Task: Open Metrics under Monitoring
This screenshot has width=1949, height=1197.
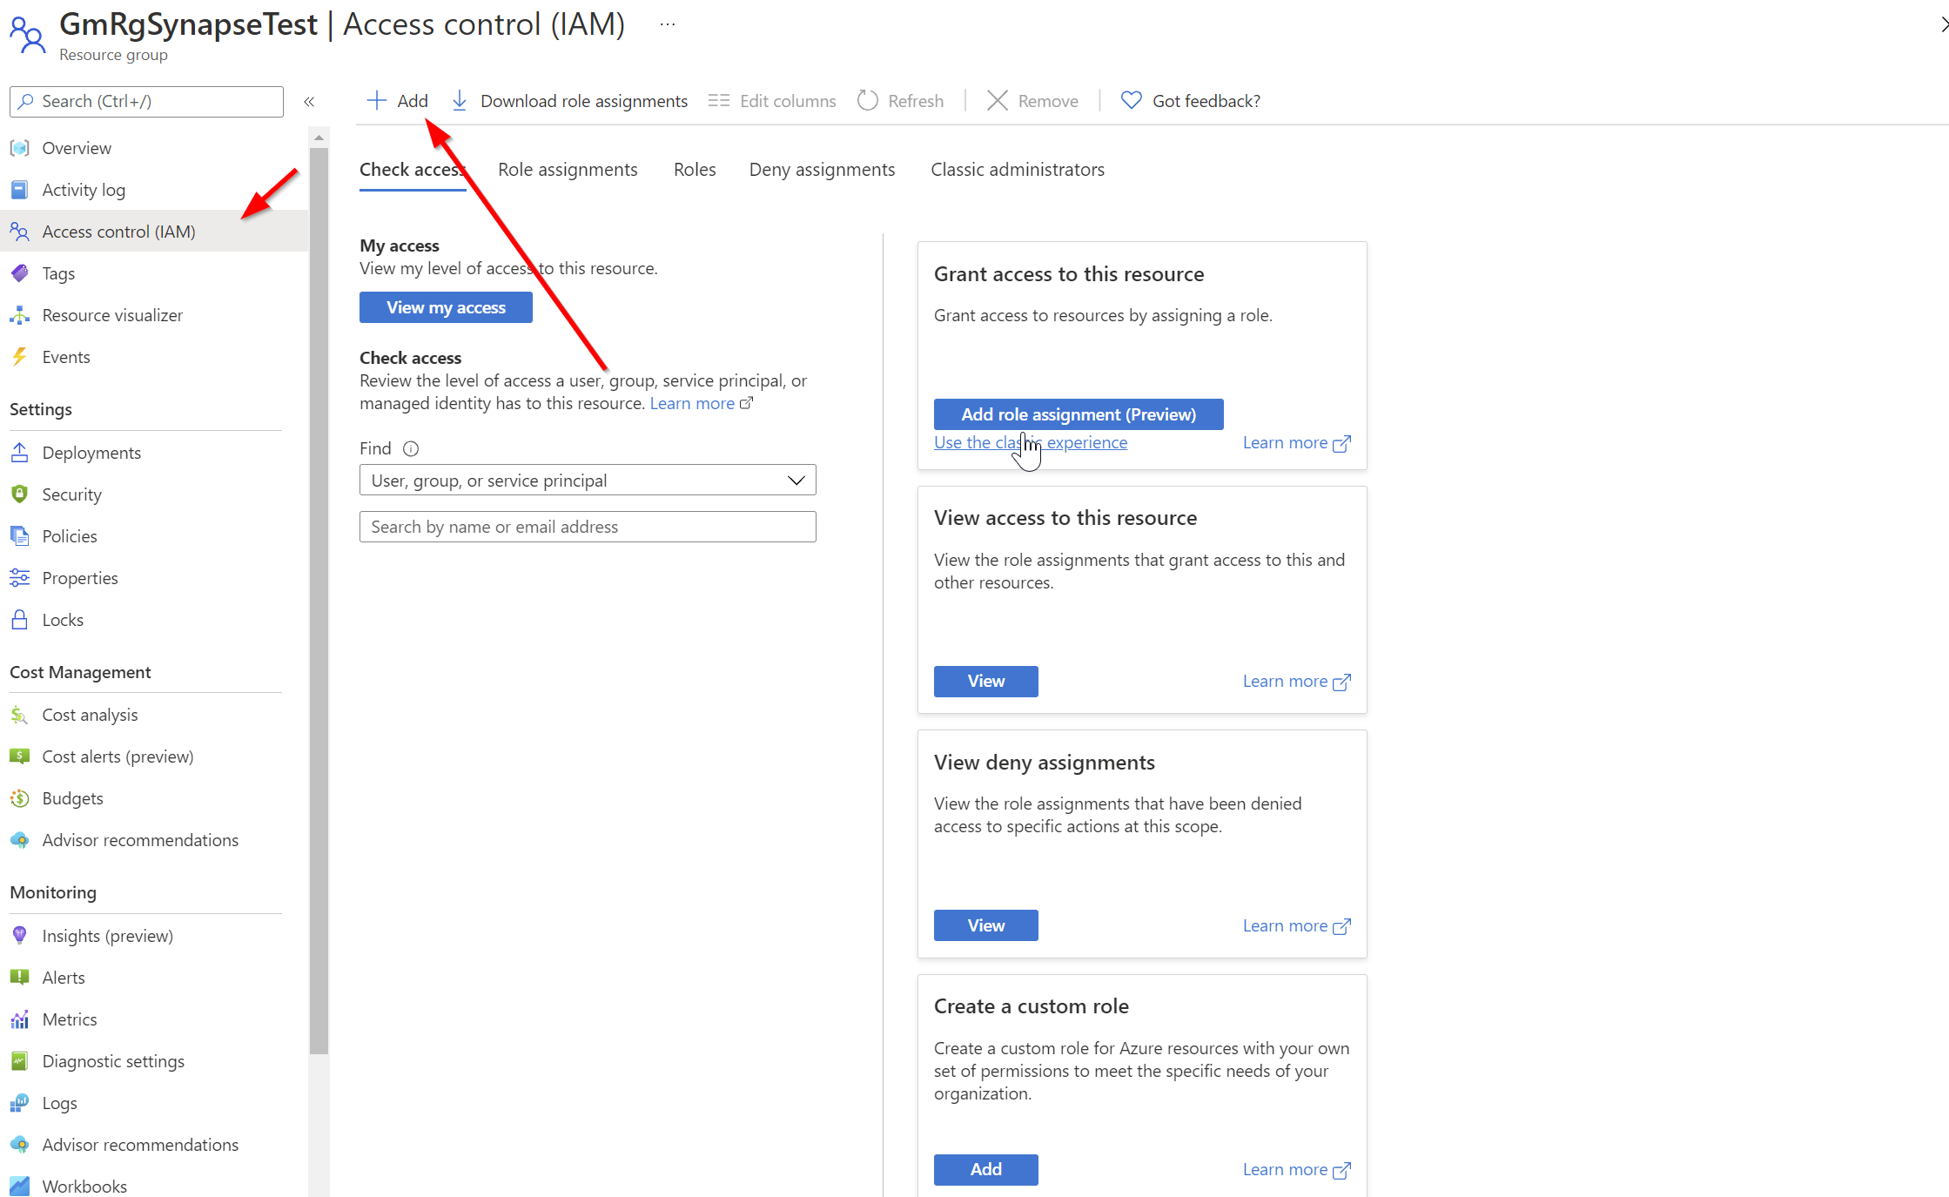Action: 154,1019
